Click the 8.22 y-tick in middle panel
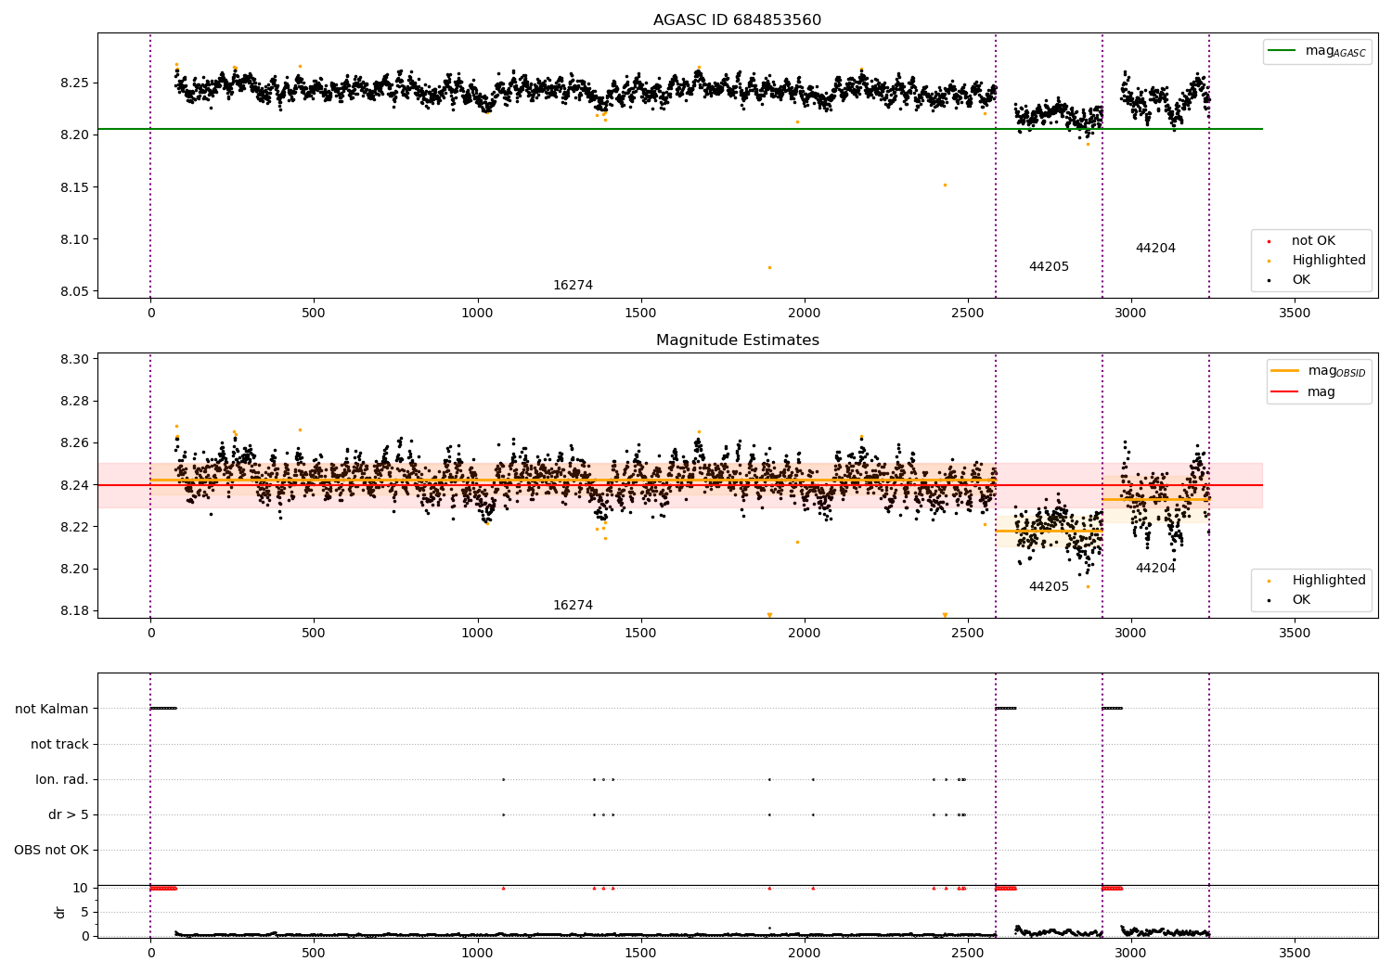 tap(75, 527)
